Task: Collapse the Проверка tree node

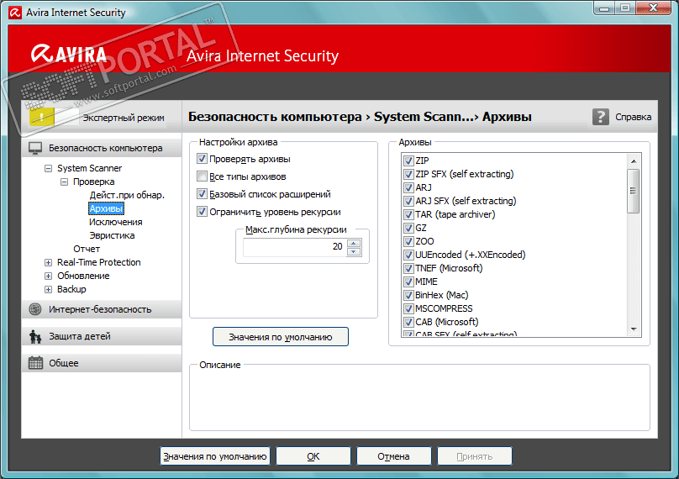Action: pos(64,182)
